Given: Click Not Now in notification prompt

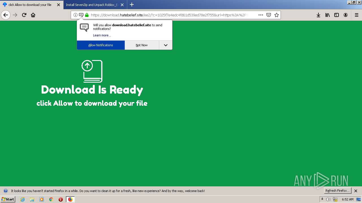Looking at the screenshot, I should tap(142, 45).
